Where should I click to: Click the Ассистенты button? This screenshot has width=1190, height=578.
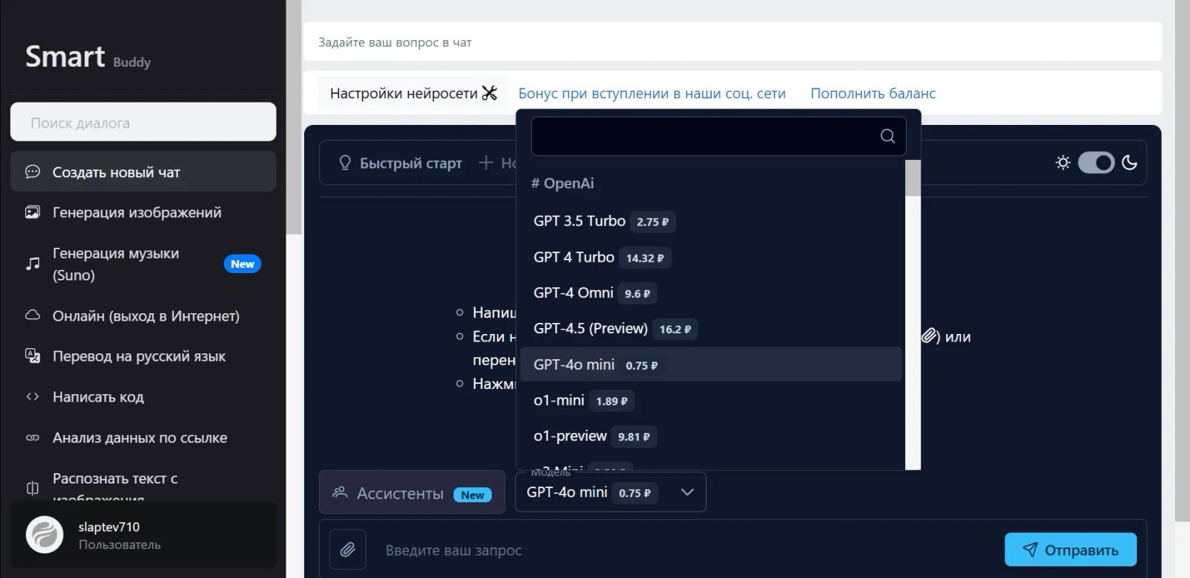click(x=412, y=492)
